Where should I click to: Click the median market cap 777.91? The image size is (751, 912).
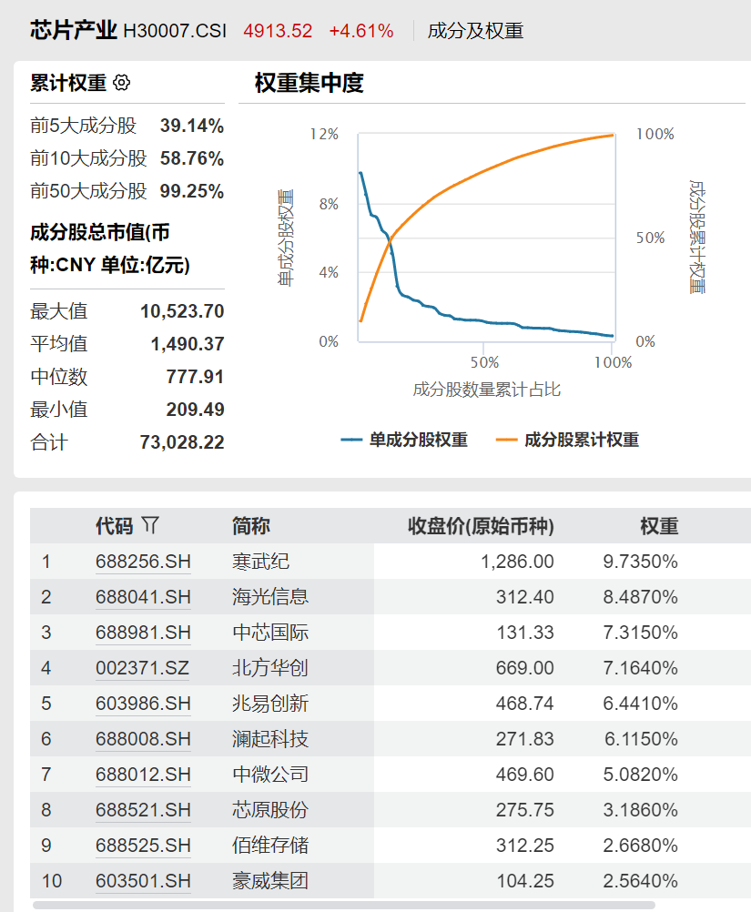(195, 376)
